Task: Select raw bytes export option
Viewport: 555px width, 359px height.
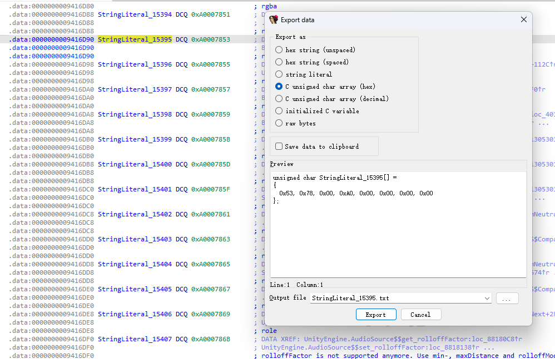Action: [x=279, y=123]
